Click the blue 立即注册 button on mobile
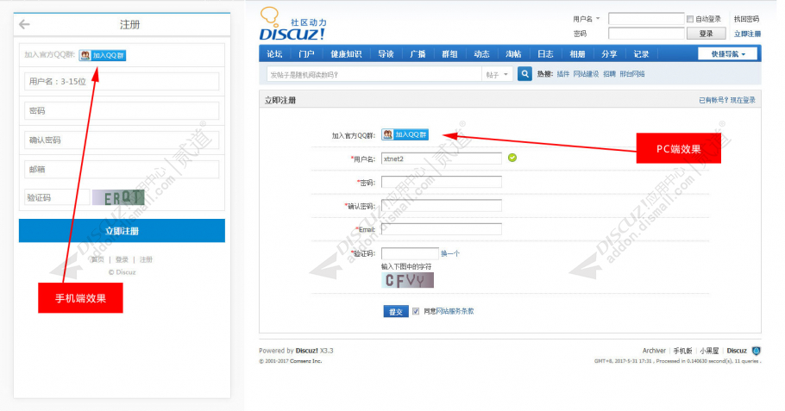The image size is (785, 411). (122, 231)
